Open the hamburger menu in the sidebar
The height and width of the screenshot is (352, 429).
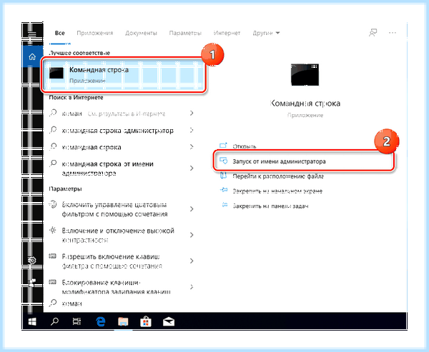click(x=32, y=34)
